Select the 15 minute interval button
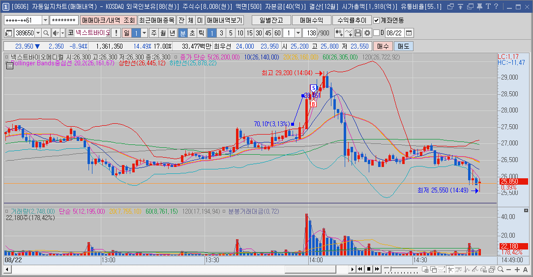The image size is (533, 277). (x=249, y=33)
